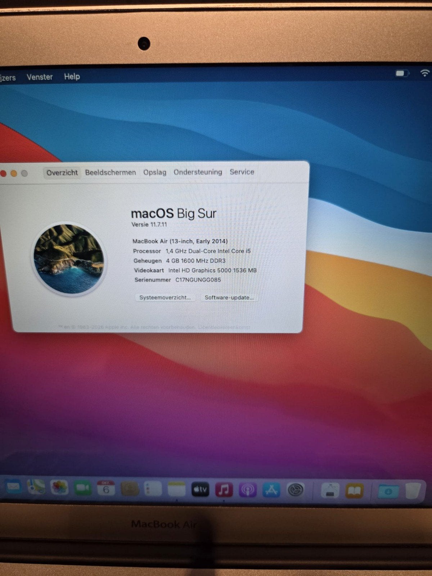432x576 pixels.
Task: Switch to the Opslag tab
Action: pyautogui.click(x=155, y=172)
